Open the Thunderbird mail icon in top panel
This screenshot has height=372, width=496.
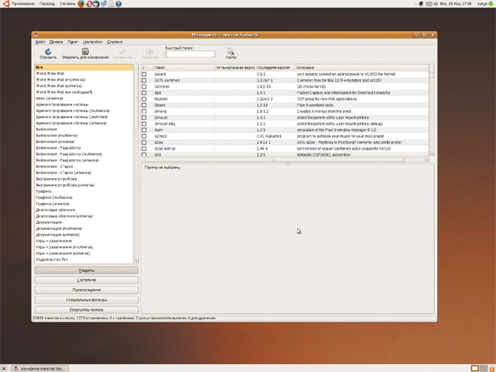point(96,4)
